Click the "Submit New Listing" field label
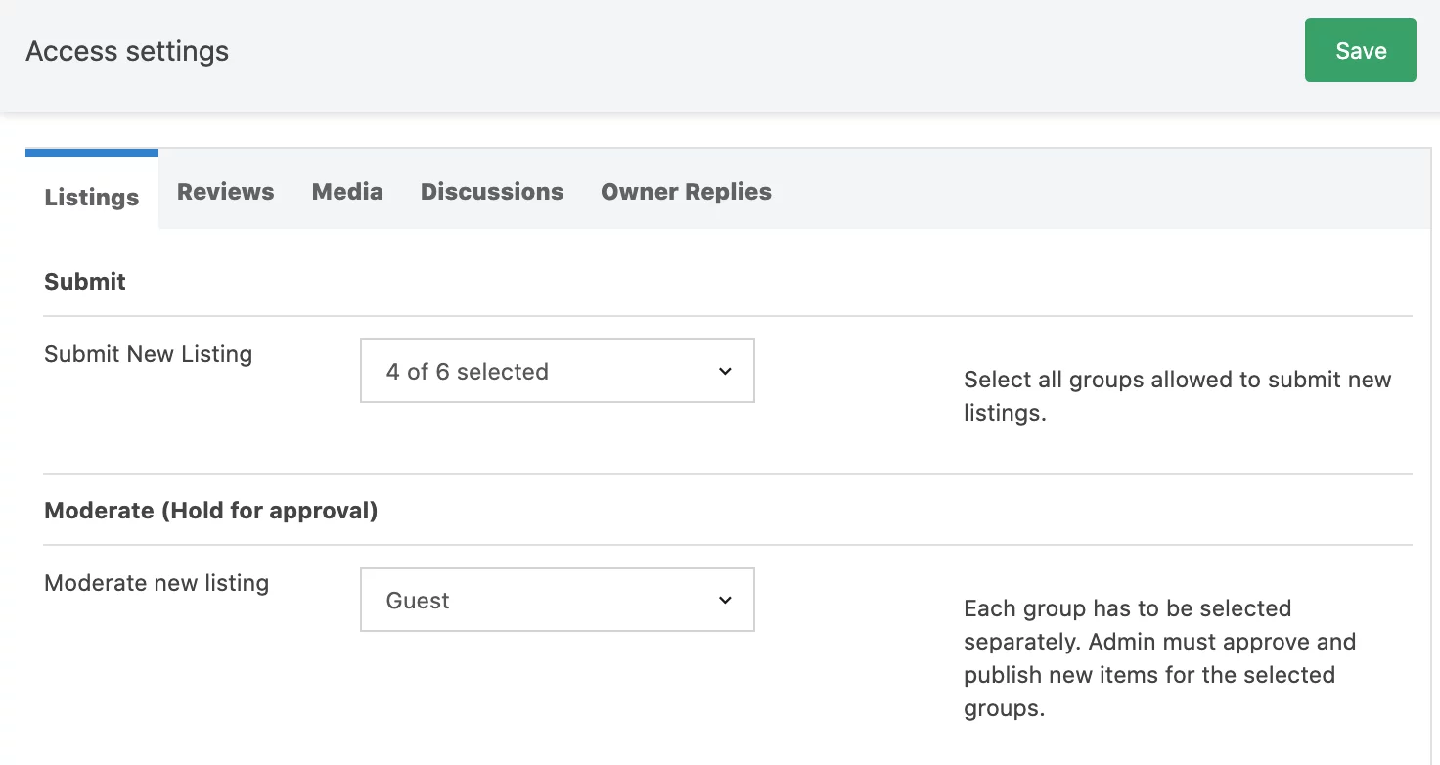The width and height of the screenshot is (1440, 765). tap(148, 354)
